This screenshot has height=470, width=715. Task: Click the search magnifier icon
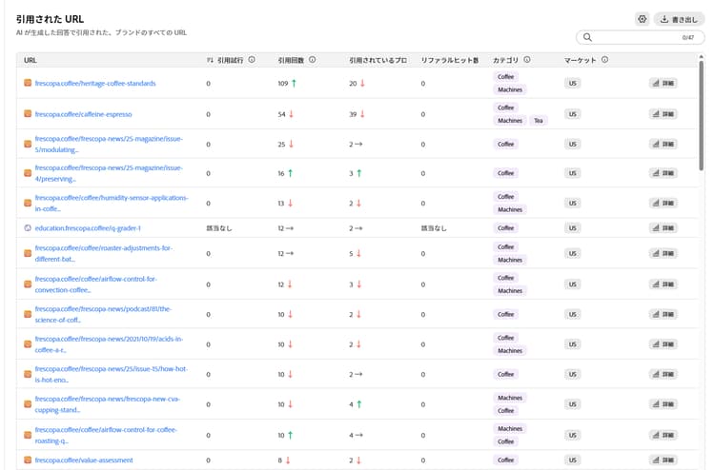pos(587,37)
